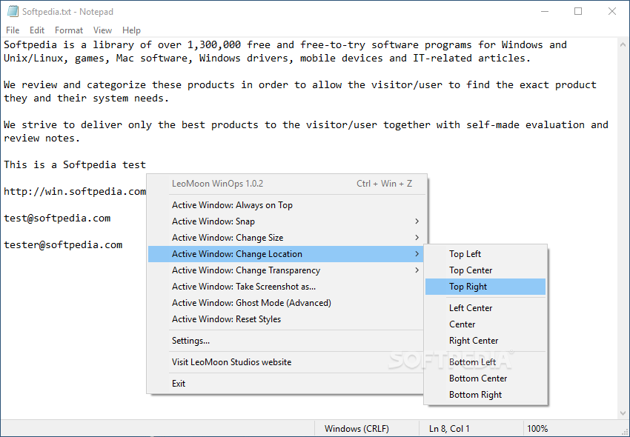Image resolution: width=630 pixels, height=437 pixels.
Task: Open the Help menu
Action: (131, 30)
